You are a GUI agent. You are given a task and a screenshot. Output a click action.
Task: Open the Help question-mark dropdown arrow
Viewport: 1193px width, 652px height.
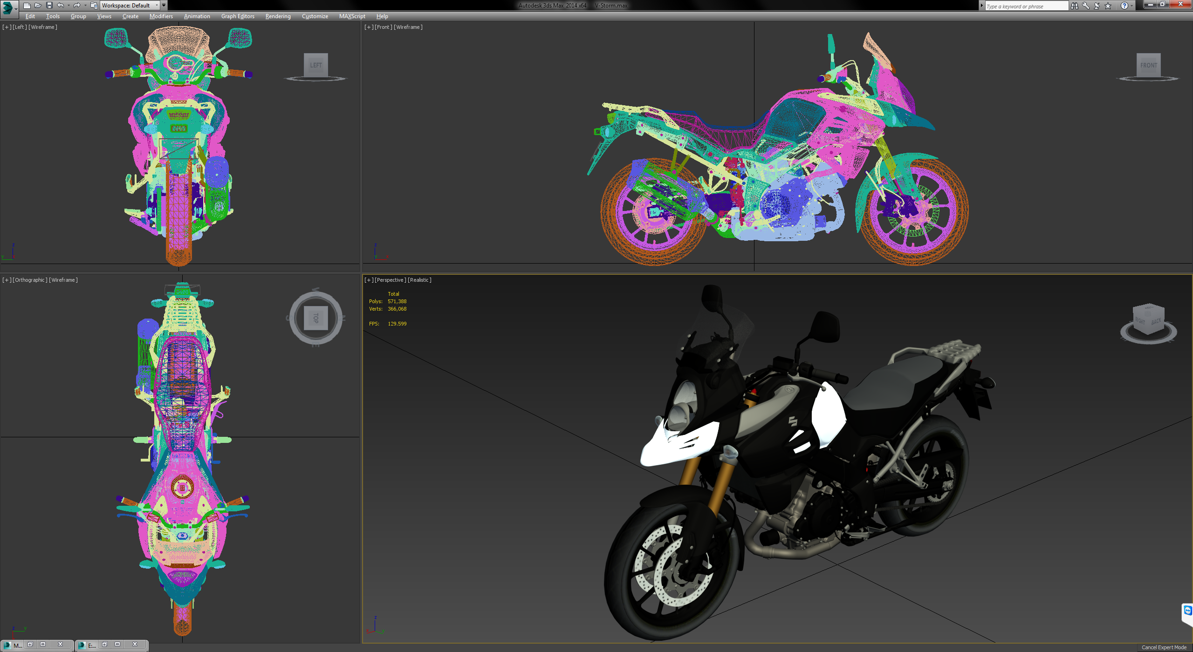(1131, 6)
